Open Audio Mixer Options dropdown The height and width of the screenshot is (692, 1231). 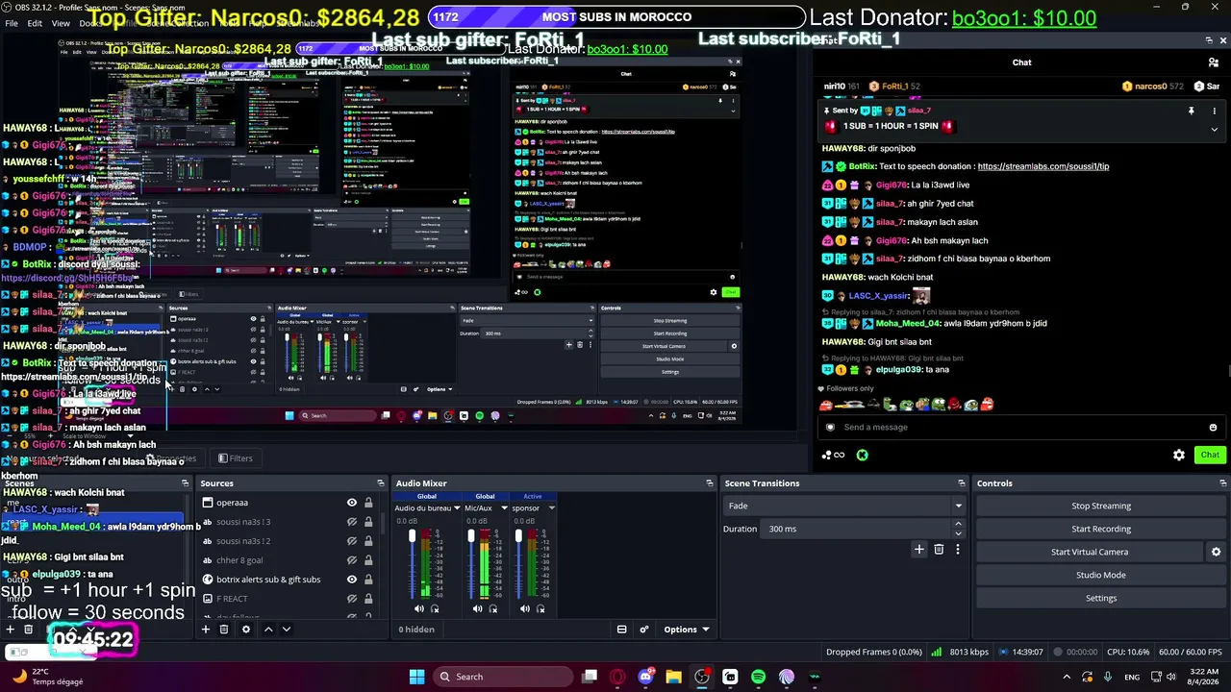[x=686, y=630]
